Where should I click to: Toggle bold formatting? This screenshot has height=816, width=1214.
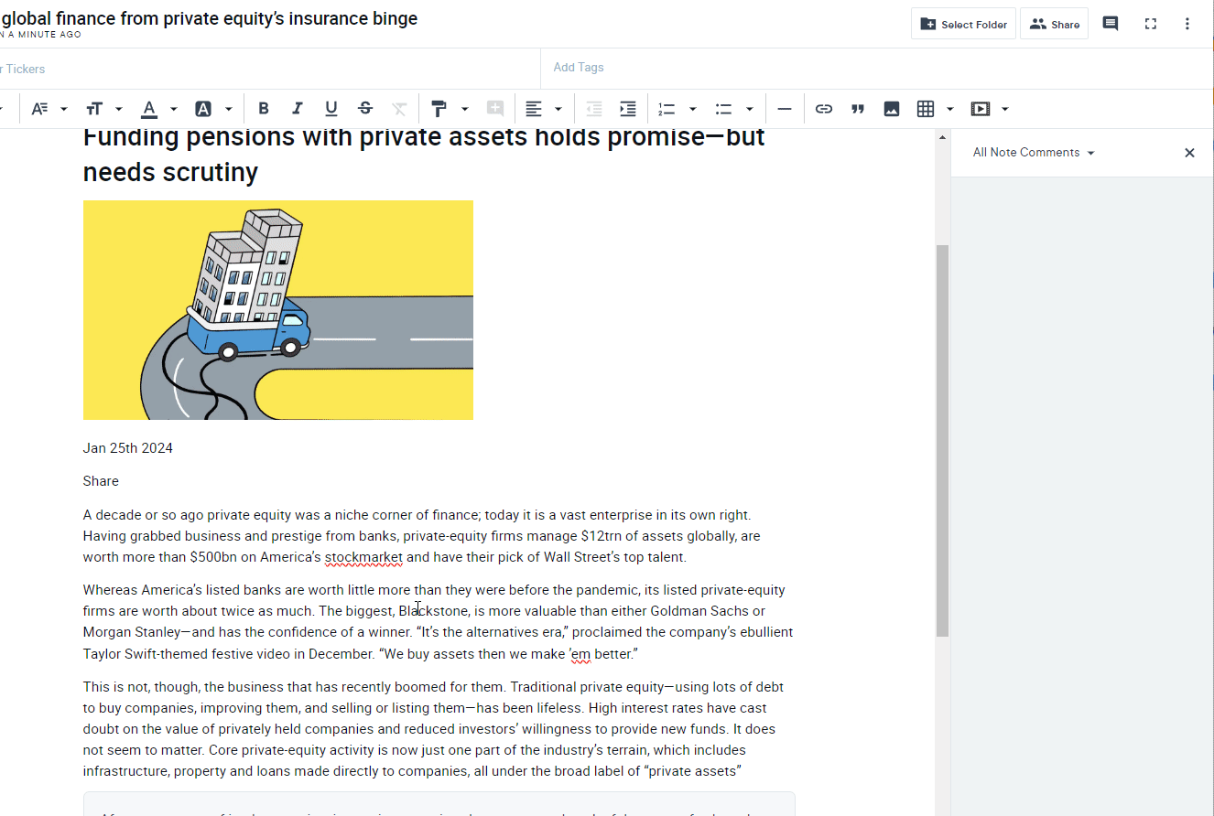pos(264,109)
